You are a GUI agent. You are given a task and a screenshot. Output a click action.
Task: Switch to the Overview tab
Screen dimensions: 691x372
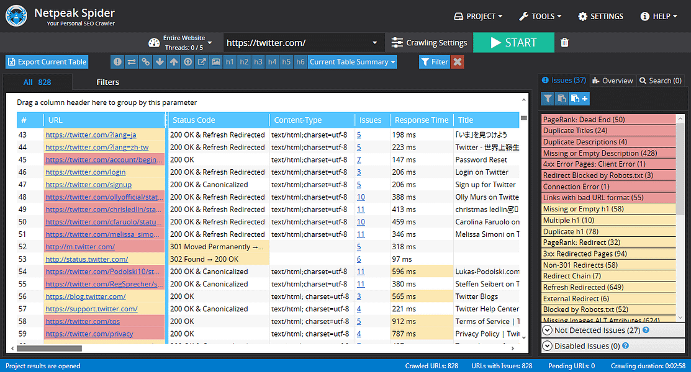pyautogui.click(x=612, y=81)
